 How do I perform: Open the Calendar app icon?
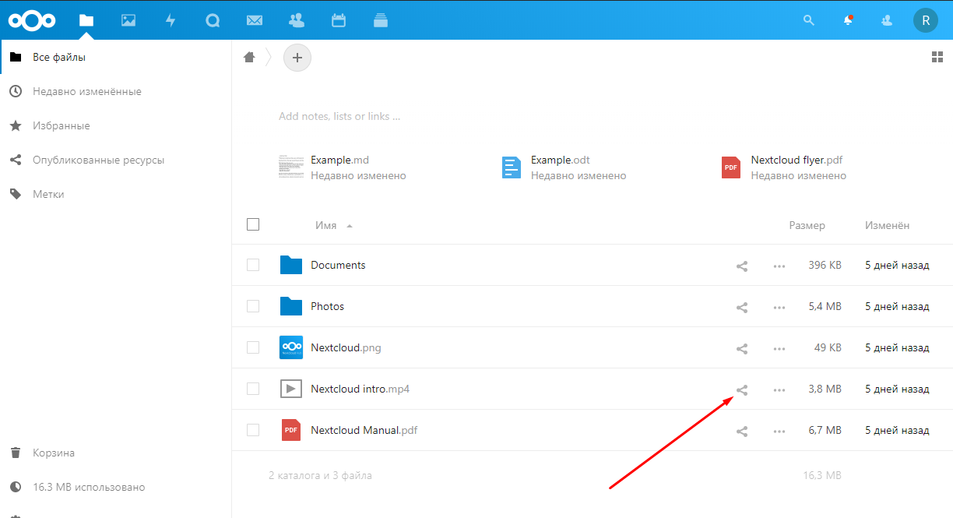coord(339,20)
